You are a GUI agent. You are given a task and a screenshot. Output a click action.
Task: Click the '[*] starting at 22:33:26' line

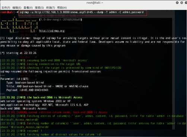18,53
